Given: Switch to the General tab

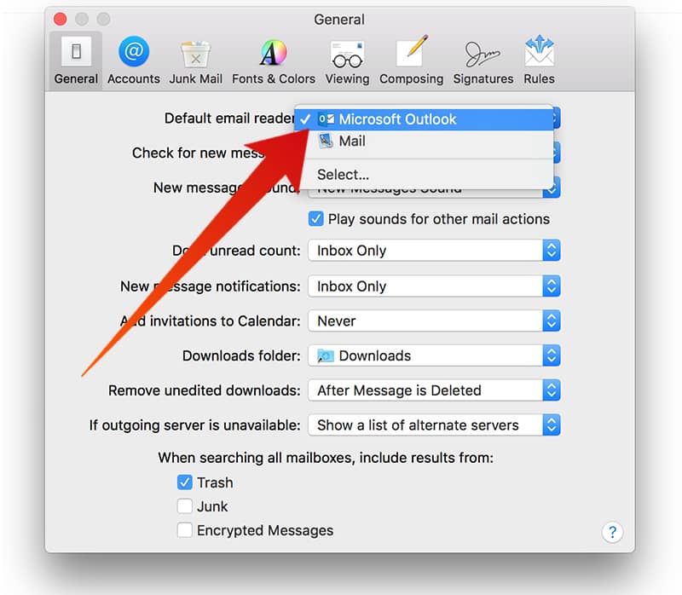Looking at the screenshot, I should pyautogui.click(x=75, y=57).
